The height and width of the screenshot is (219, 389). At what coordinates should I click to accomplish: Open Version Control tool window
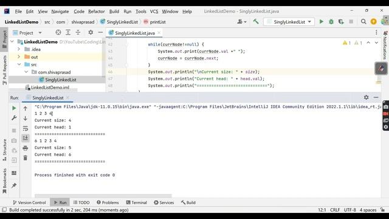point(29,203)
